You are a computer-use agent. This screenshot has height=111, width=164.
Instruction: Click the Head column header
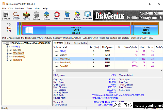[x=142, y=47]
